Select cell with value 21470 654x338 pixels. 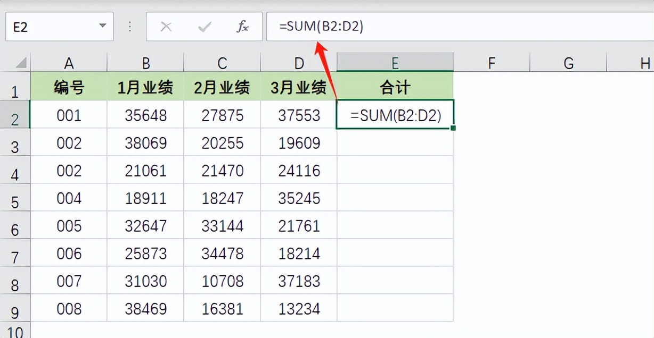click(x=222, y=170)
